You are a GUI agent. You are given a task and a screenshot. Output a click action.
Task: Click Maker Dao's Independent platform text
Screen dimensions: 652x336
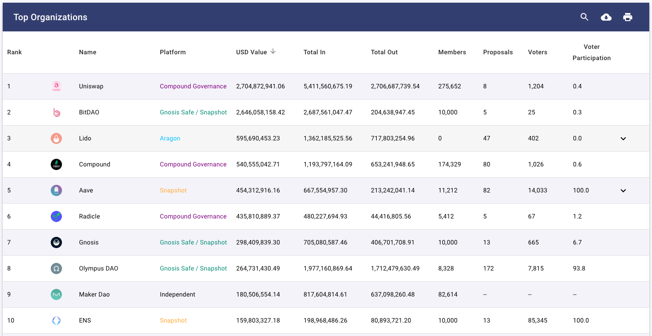tap(177, 294)
